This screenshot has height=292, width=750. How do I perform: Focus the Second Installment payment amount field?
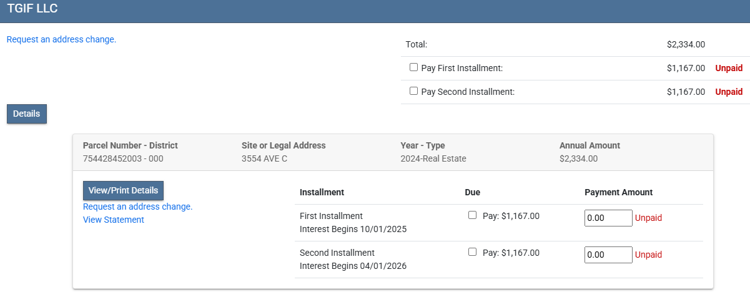[x=608, y=255]
